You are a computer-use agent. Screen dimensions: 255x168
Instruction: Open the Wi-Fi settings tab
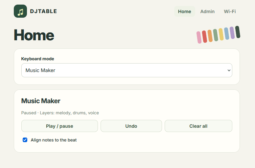click(230, 11)
